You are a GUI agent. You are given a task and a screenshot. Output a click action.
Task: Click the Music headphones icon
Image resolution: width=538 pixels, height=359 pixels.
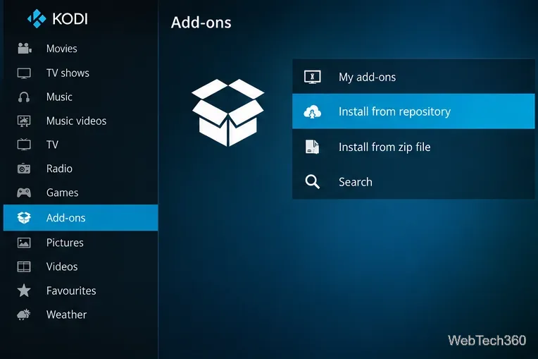pos(24,97)
